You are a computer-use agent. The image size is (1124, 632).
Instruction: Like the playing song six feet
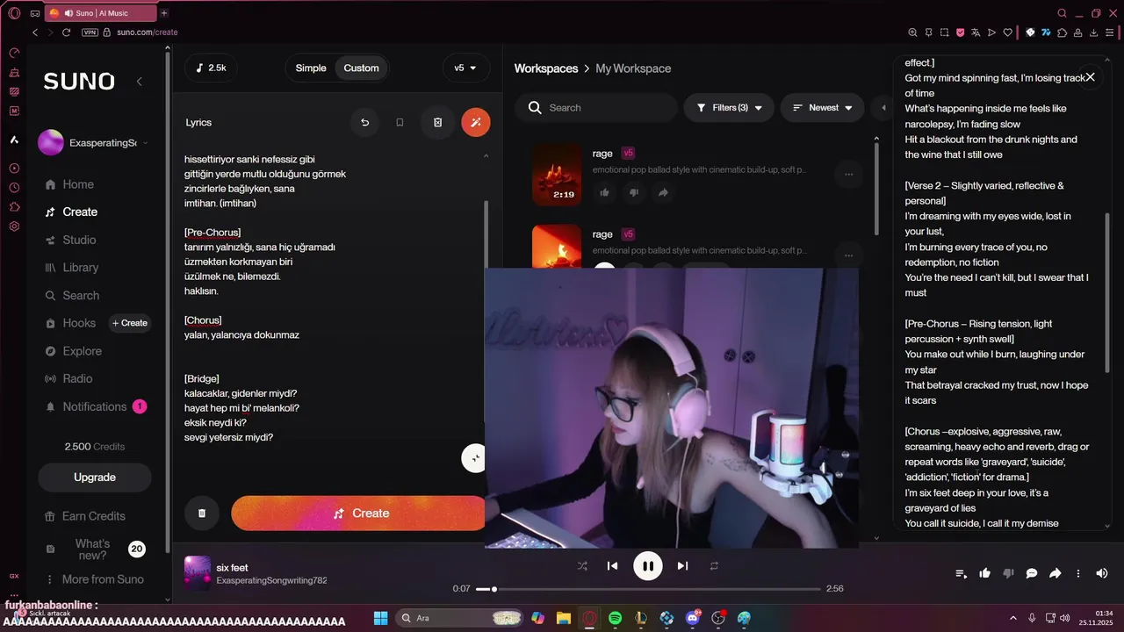pos(985,573)
